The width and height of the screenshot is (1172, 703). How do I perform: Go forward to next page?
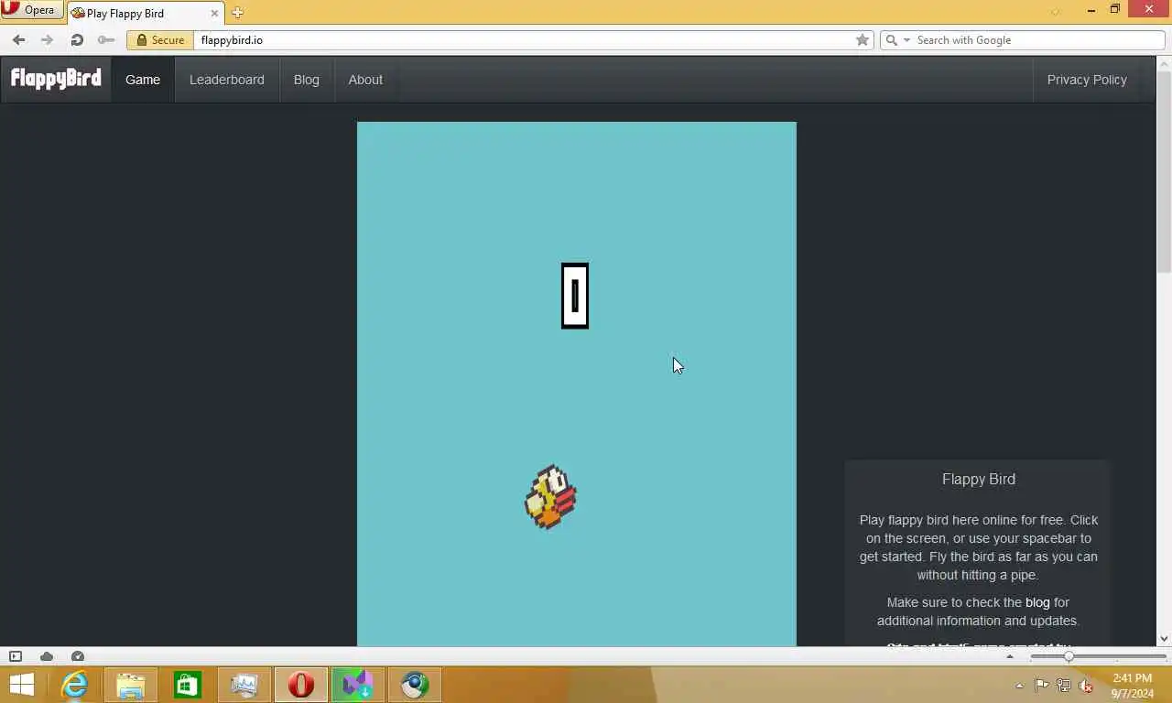47,39
